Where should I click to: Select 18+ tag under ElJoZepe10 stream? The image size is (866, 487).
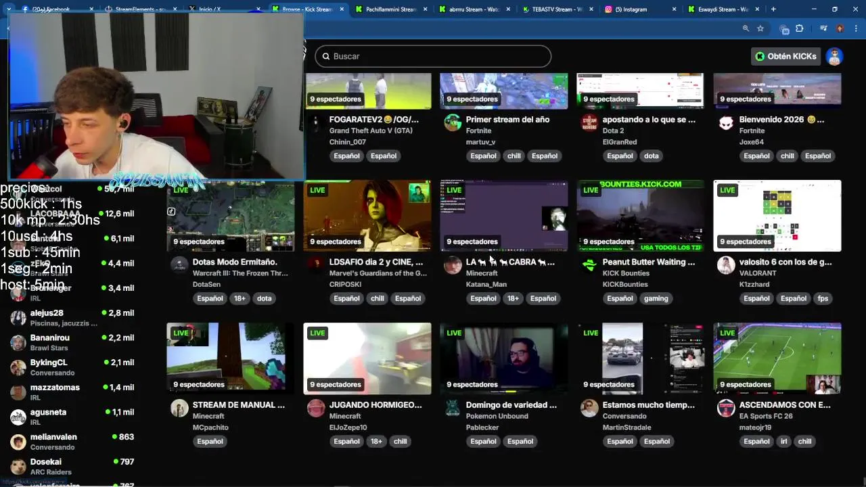coord(376,441)
